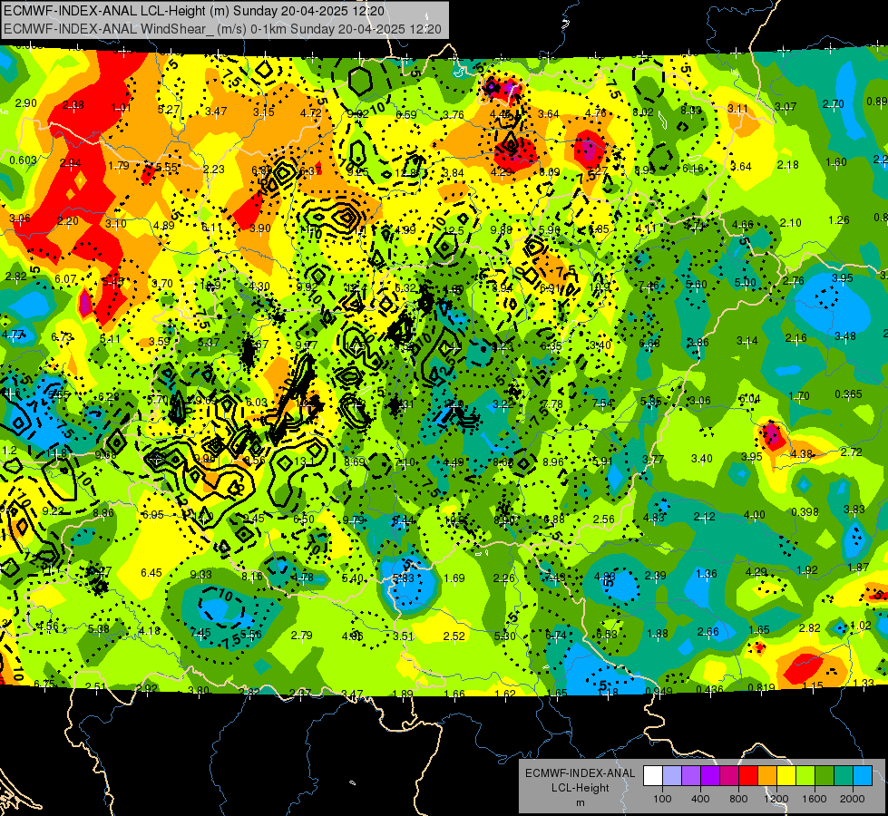This screenshot has width=888, height=816.
Task: Click the 3.70 shear value
Action: pyautogui.click(x=162, y=283)
